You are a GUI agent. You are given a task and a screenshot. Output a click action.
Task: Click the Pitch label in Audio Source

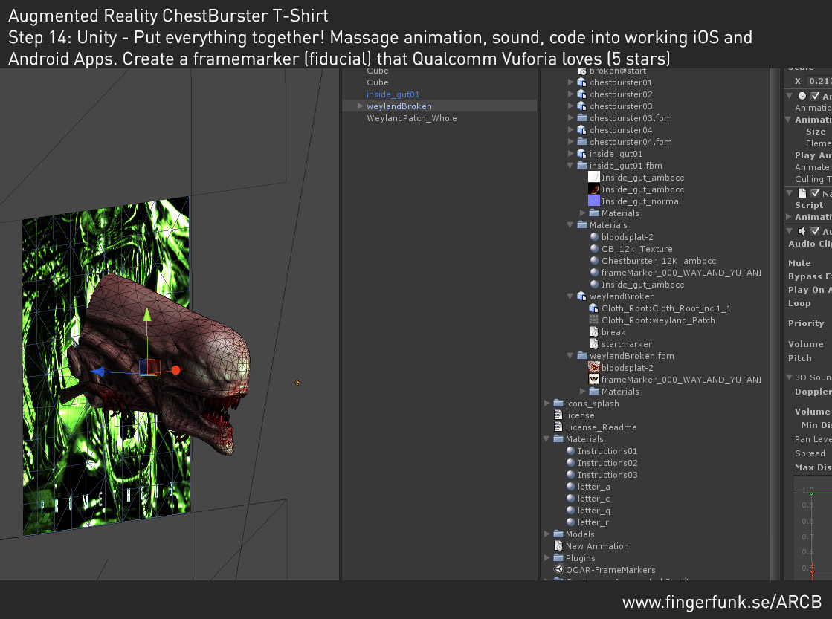pyautogui.click(x=799, y=358)
